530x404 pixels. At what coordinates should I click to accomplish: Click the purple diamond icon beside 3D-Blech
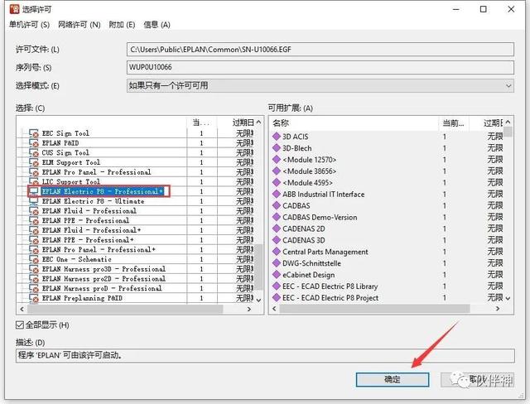pyautogui.click(x=277, y=147)
